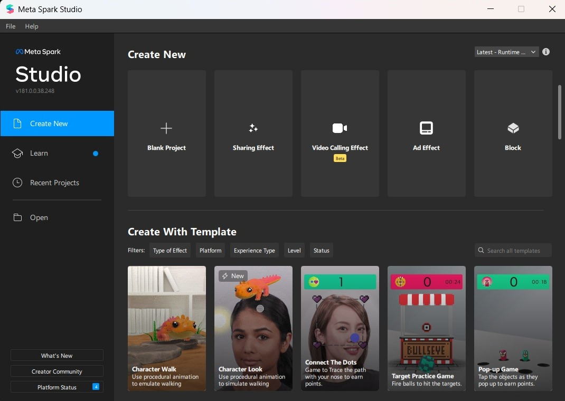The height and width of the screenshot is (401, 565).
Task: Start a Blank Project
Action: tap(167, 133)
